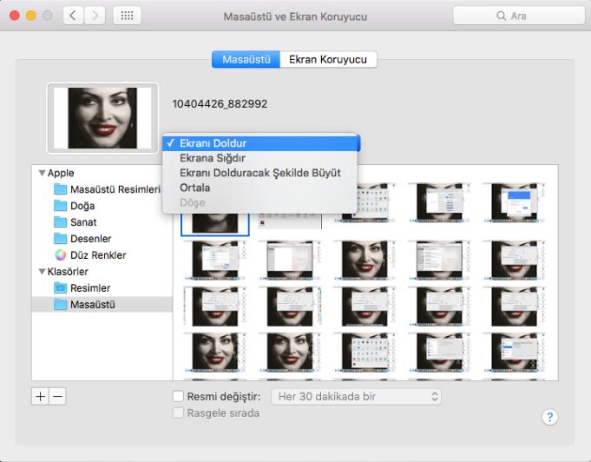Select Düz Renkler color wheel item
Image resolution: width=591 pixels, height=462 pixels.
coord(61,255)
